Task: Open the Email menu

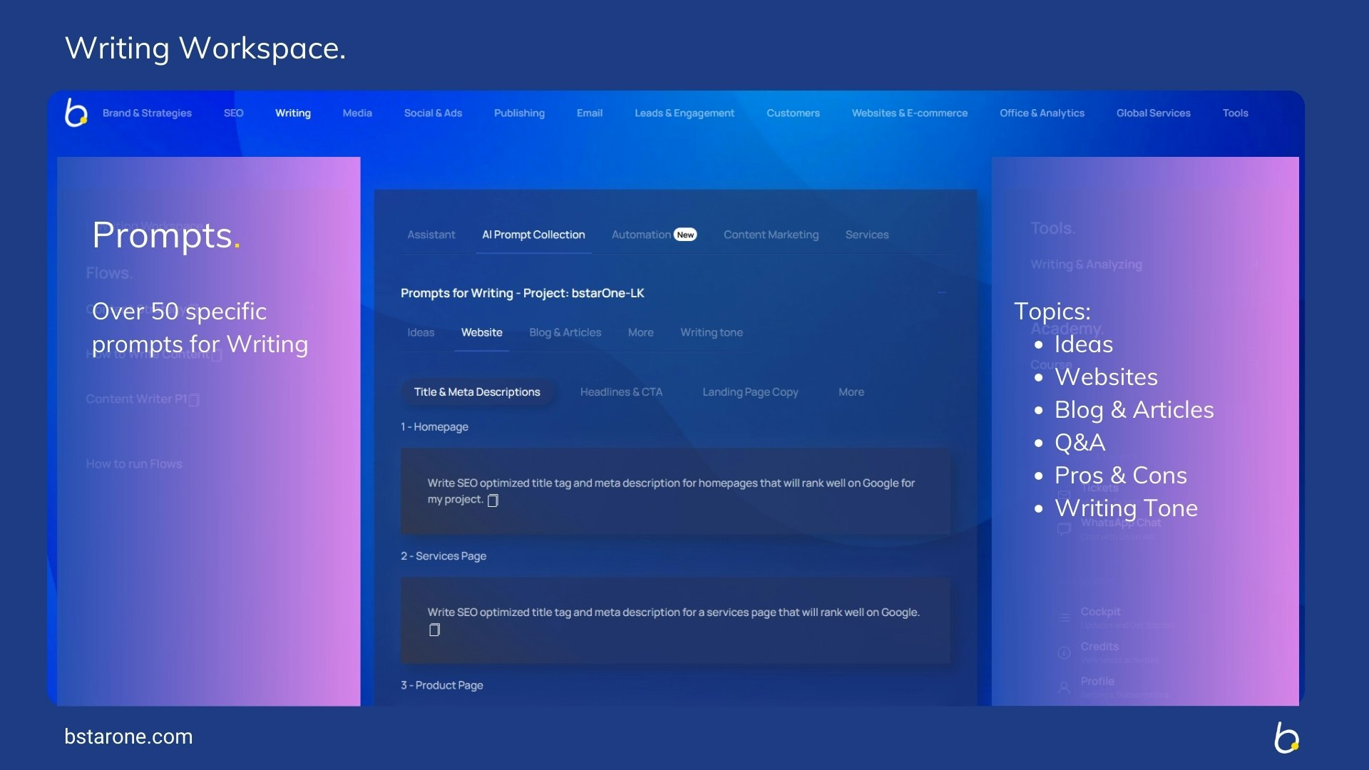Action: point(590,113)
